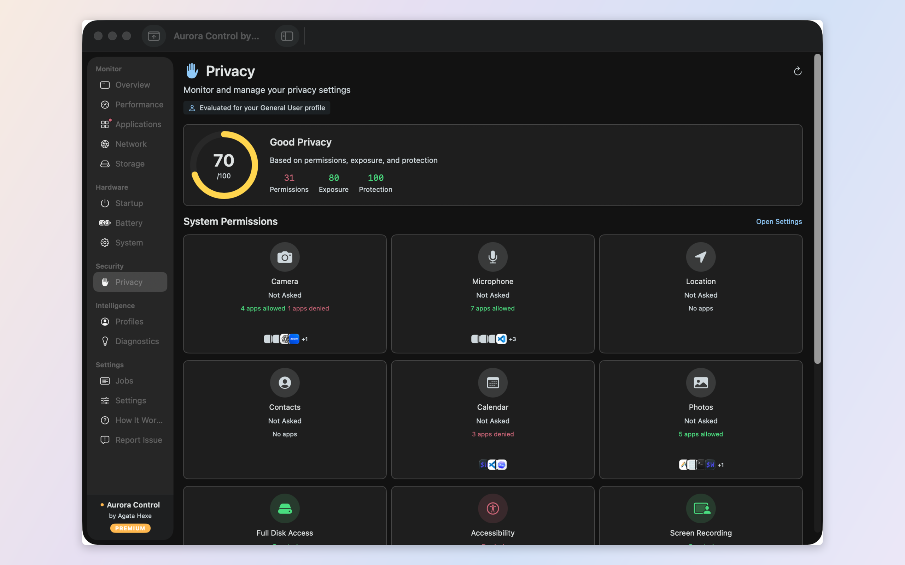Click the Calendar permission icon
This screenshot has height=565, width=905.
[492, 383]
